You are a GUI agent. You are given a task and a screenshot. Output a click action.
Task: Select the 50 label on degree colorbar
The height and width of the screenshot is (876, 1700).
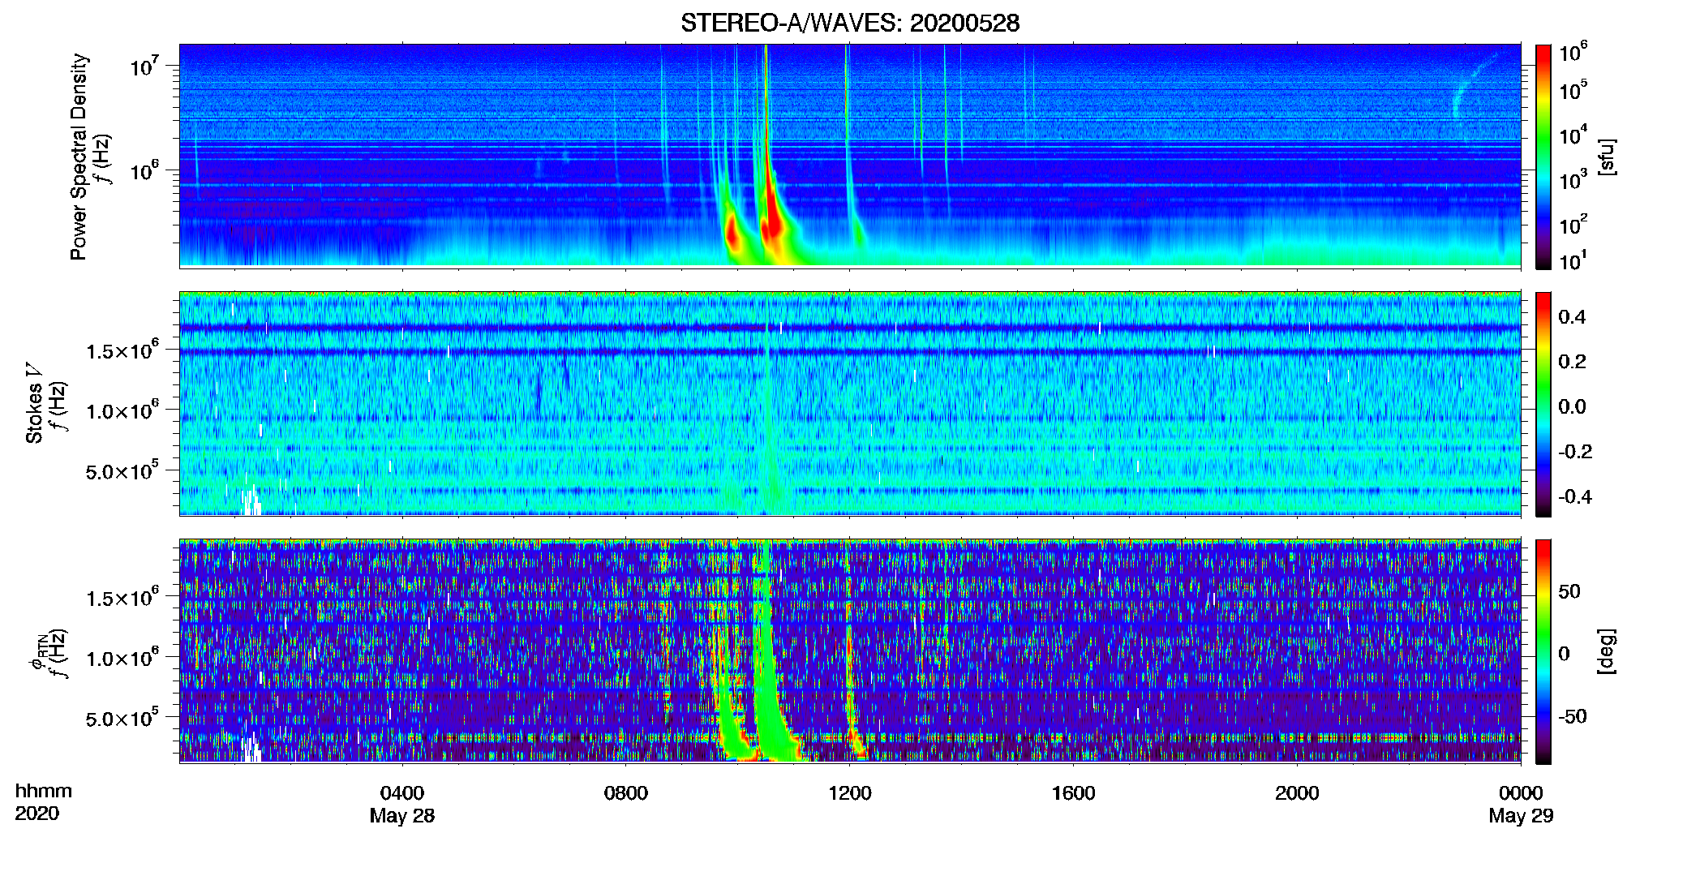click(1569, 591)
